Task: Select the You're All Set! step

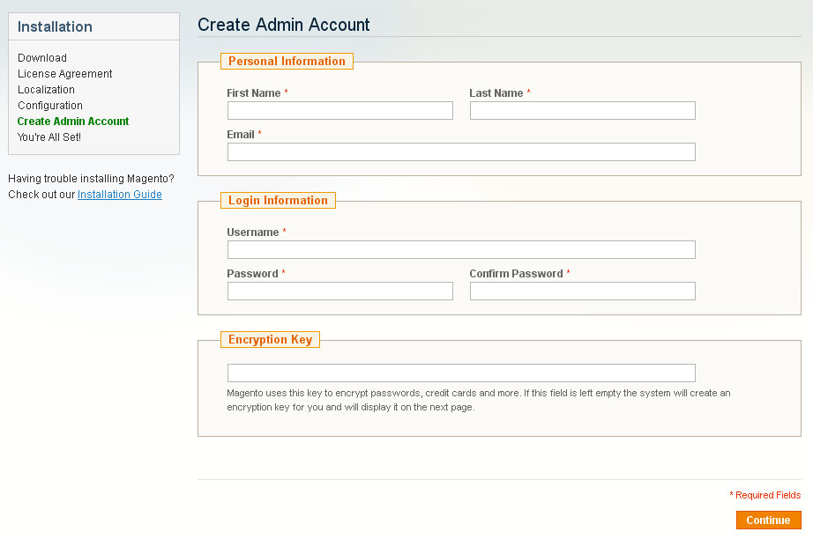Action: pos(49,137)
